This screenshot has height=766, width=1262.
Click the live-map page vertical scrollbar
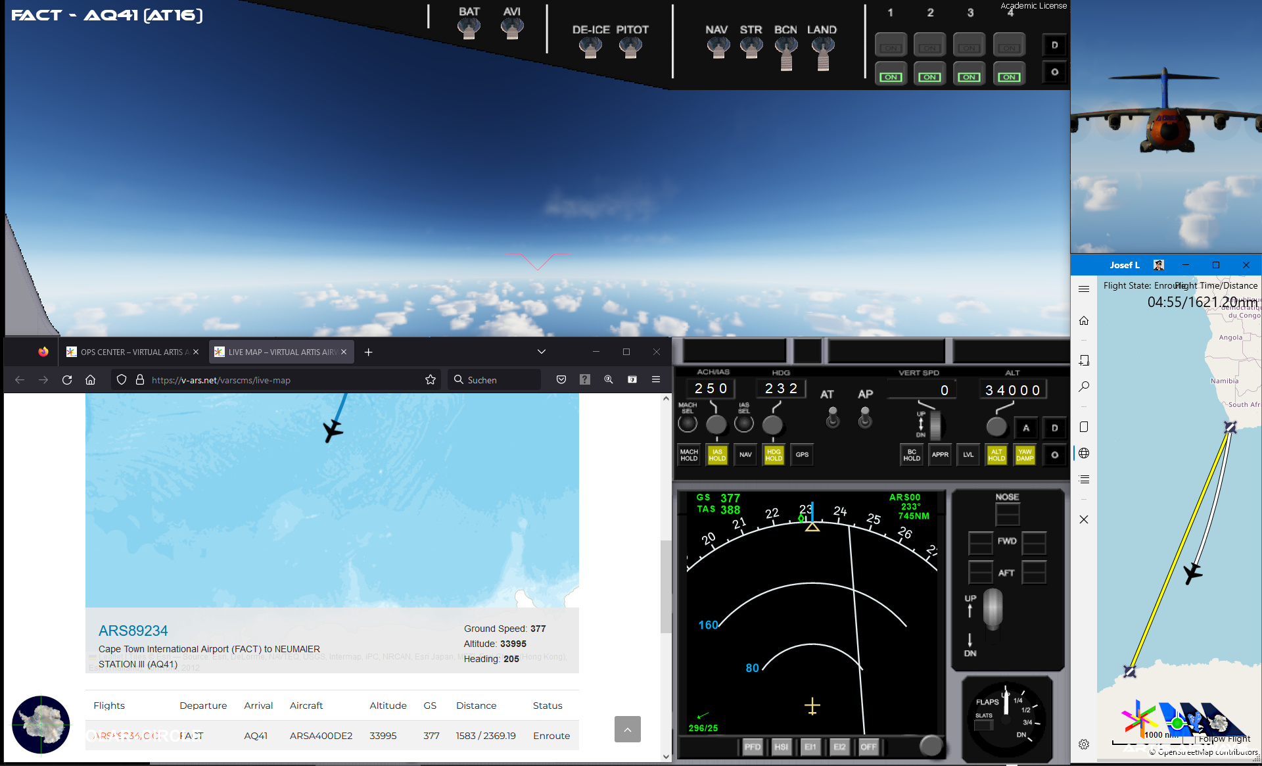tap(666, 586)
